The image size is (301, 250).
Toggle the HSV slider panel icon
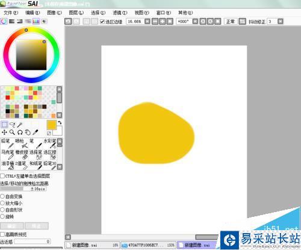[x=20, y=21]
